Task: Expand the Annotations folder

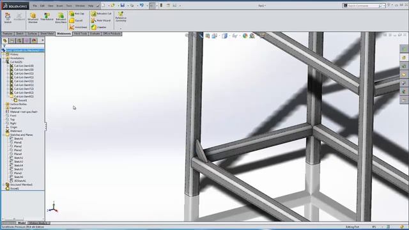Action: (4, 58)
